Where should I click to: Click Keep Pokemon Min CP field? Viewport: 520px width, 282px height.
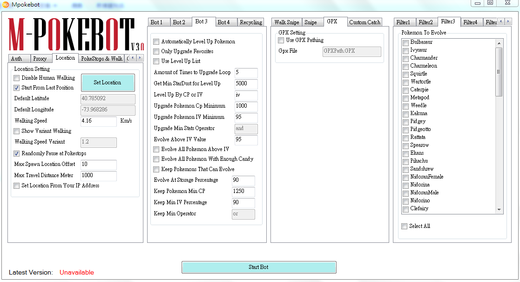[243, 191]
